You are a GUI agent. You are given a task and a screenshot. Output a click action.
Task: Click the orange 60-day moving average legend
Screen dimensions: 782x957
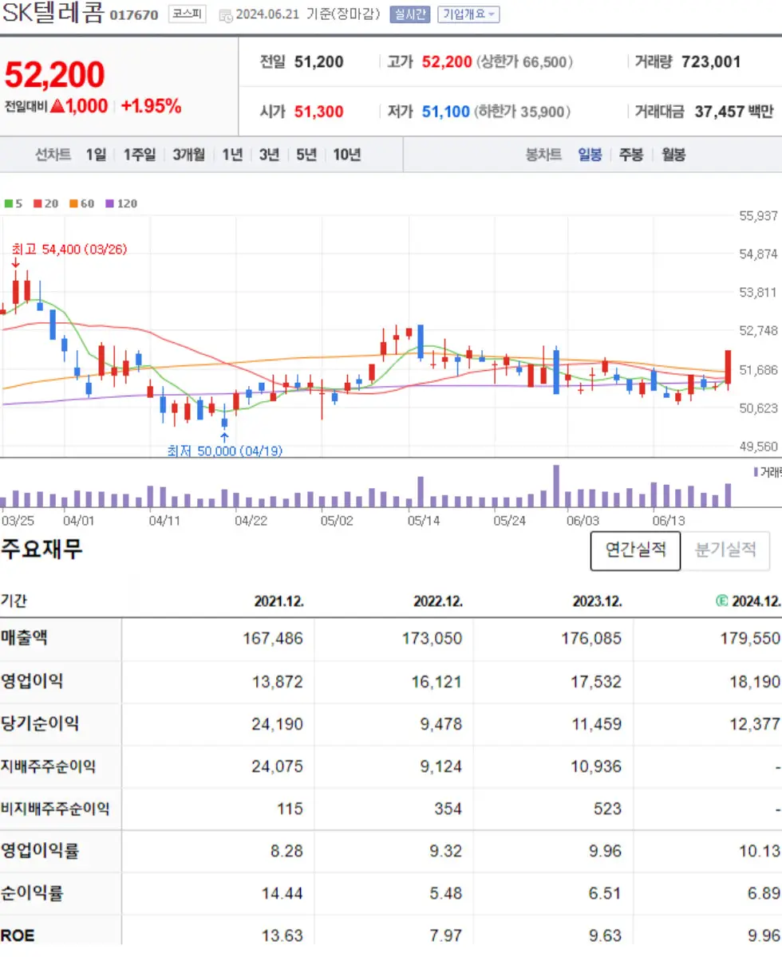(x=81, y=203)
